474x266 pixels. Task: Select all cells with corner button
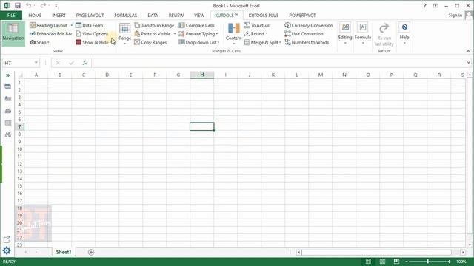click(x=20, y=75)
